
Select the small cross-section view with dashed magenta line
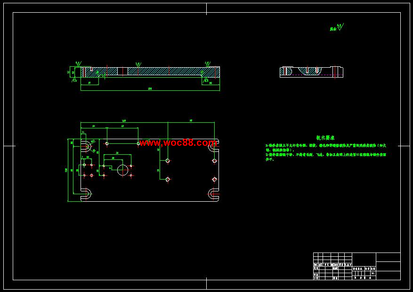pos(311,72)
